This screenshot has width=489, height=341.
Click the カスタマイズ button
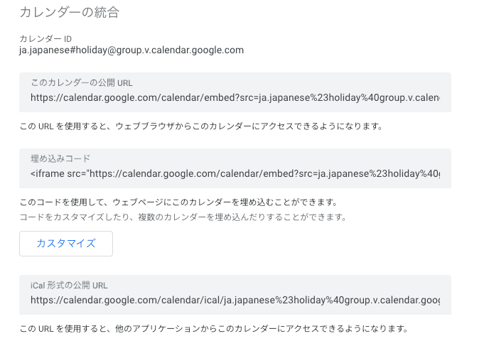66,243
